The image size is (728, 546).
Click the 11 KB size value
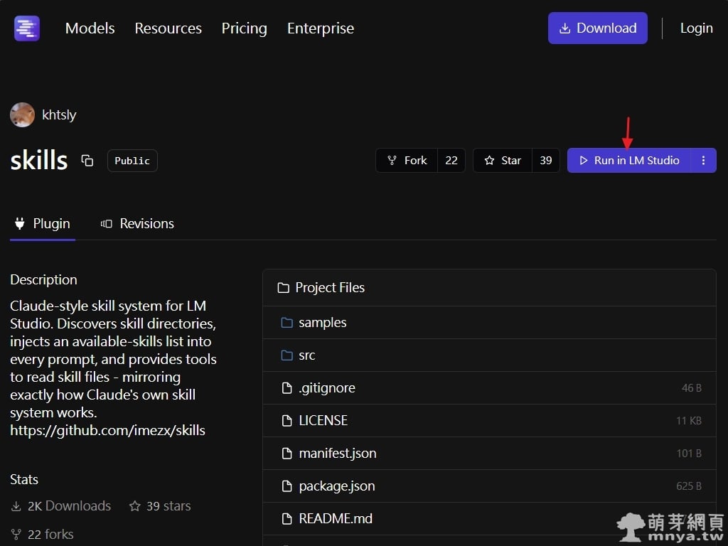tap(688, 421)
